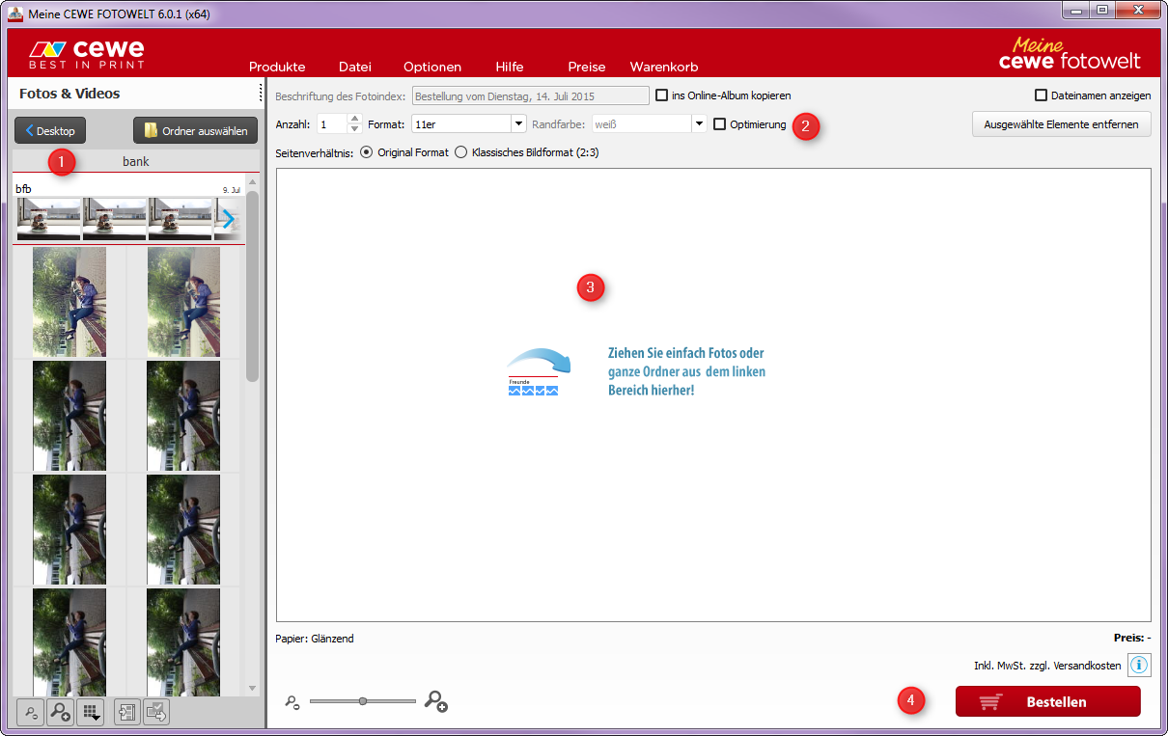Toggle the Optimierung checkbox

coord(719,124)
